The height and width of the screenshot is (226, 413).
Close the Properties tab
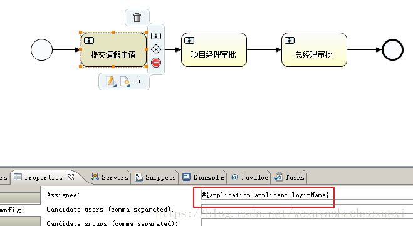[71, 177]
